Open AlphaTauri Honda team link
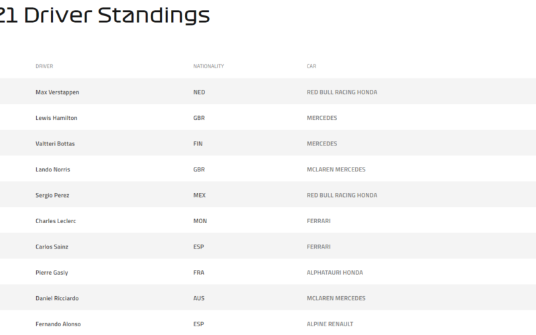536x335 pixels. tap(334, 273)
